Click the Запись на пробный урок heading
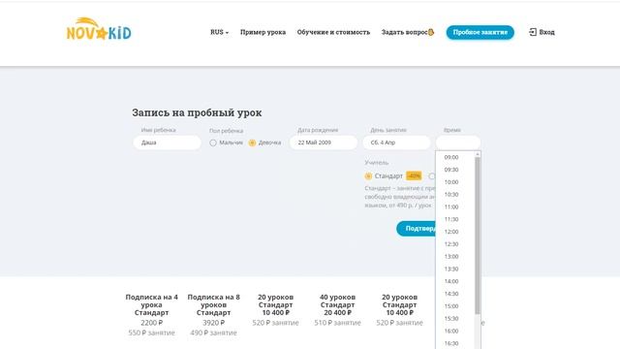The height and width of the screenshot is (349, 620). (197, 112)
